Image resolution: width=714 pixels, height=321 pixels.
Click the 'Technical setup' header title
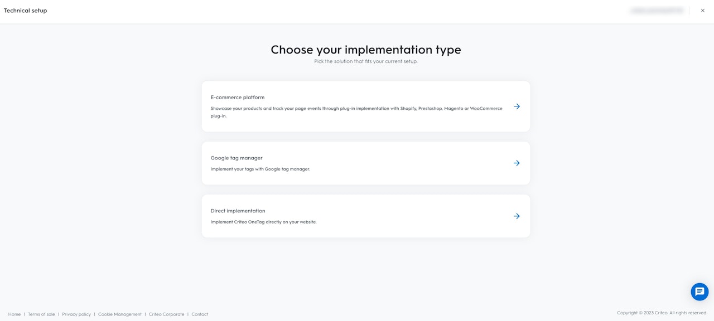25,11
